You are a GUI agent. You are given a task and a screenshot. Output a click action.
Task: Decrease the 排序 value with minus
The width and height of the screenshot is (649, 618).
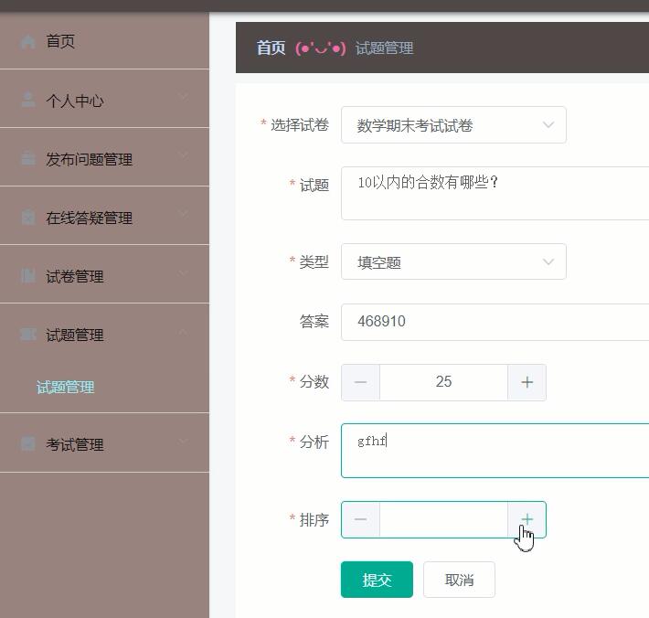point(360,519)
